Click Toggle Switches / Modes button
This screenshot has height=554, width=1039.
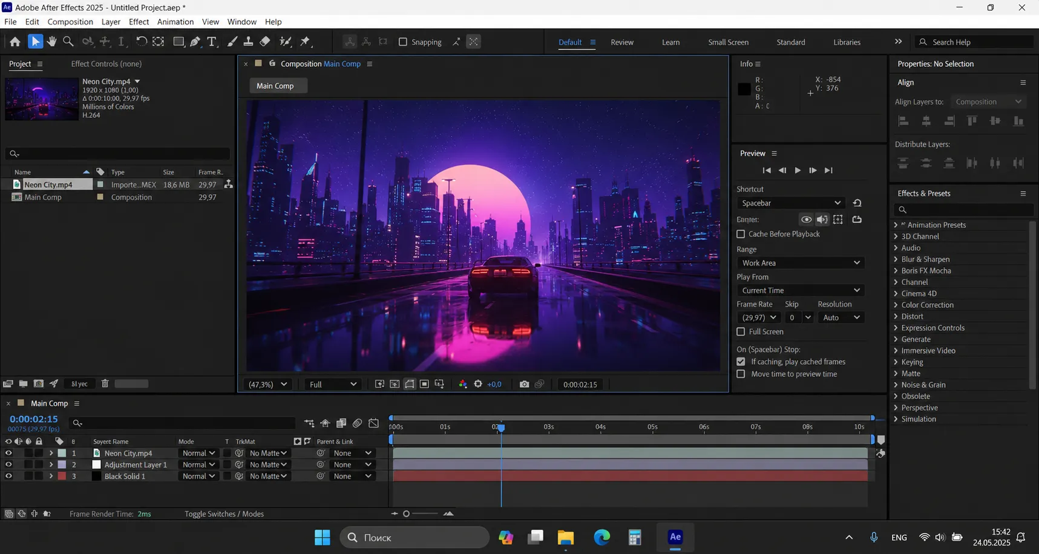[x=224, y=514]
